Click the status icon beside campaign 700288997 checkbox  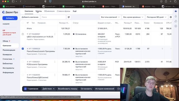pyautogui.click(x=23, y=34)
